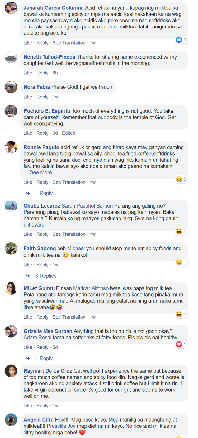Expand the 1 Reply under Ronnie Paguio

44,193
